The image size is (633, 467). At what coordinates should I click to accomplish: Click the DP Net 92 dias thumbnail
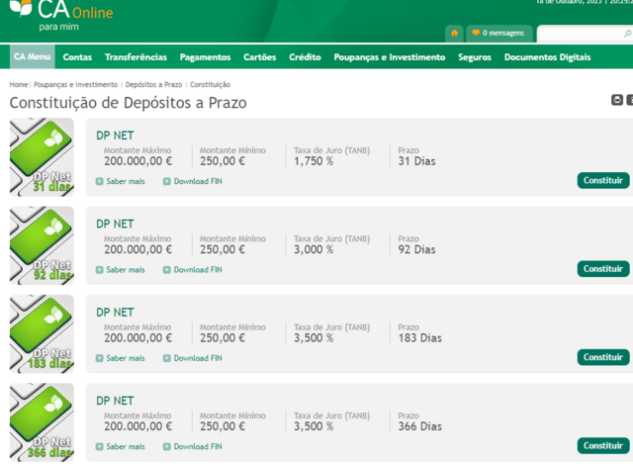pos(42,245)
